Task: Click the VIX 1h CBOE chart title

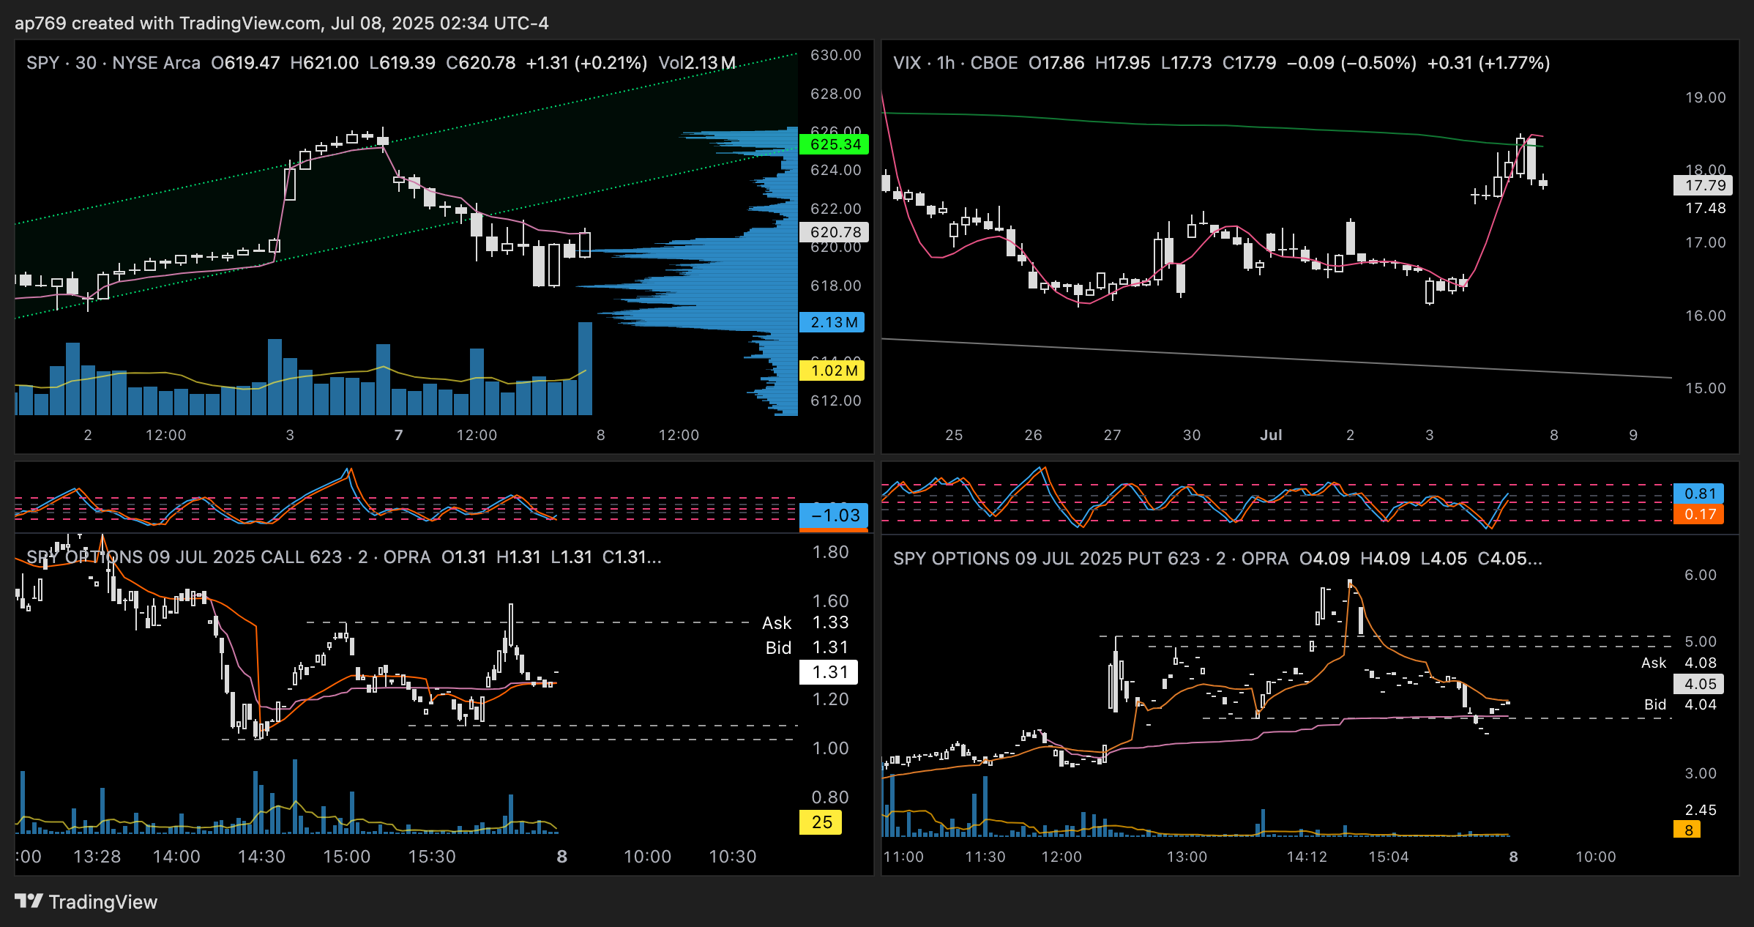Action: click(x=955, y=63)
